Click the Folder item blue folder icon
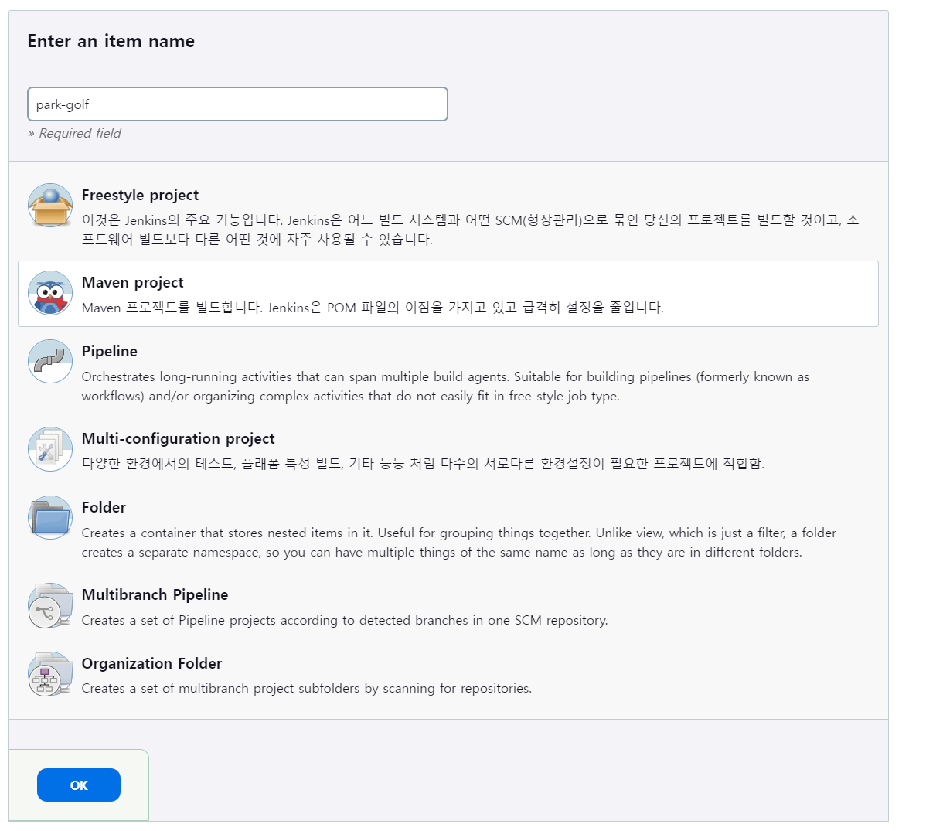Image resolution: width=926 pixels, height=831 pixels. (50, 517)
